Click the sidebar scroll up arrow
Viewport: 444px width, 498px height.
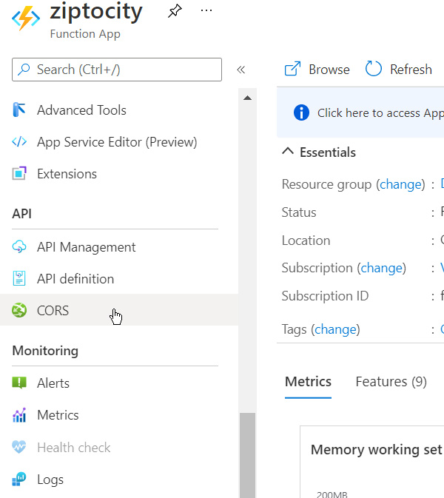click(x=248, y=98)
